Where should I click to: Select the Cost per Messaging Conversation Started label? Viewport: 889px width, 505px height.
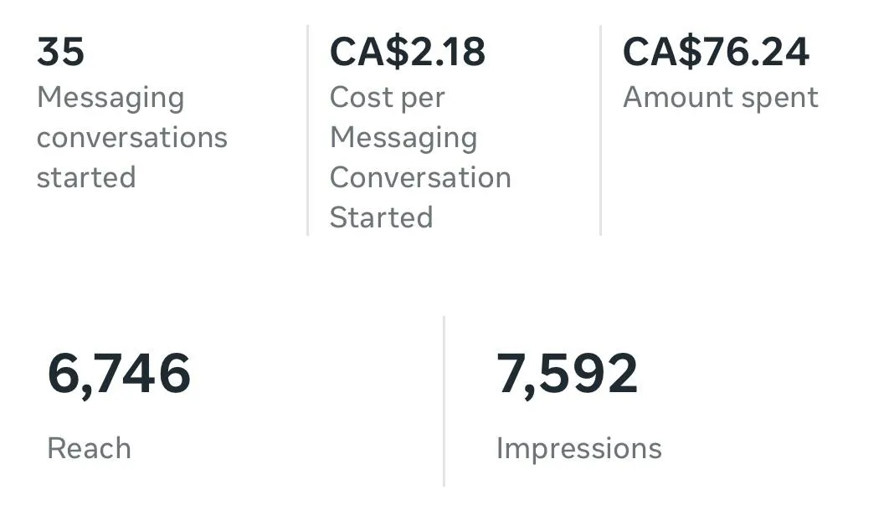pos(420,157)
